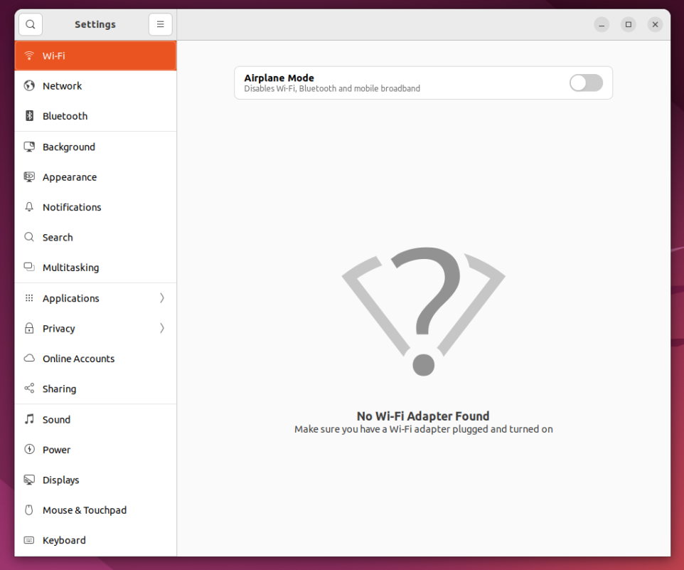Open Mouse & Touchpad settings
This screenshot has width=684, height=570.
tap(84, 510)
